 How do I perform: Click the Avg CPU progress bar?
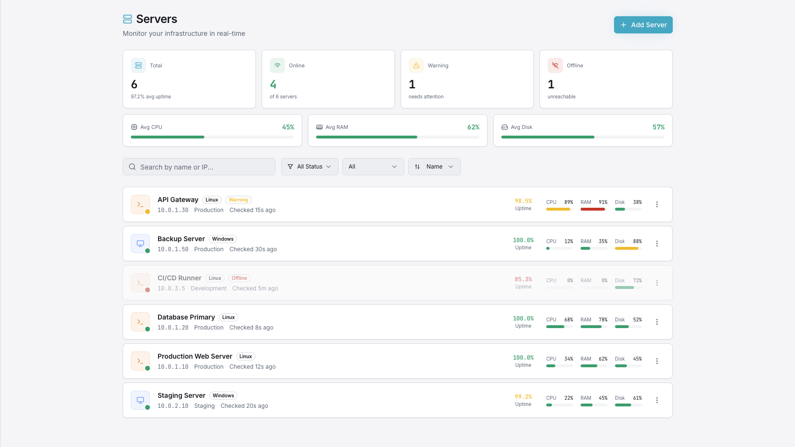(212, 137)
